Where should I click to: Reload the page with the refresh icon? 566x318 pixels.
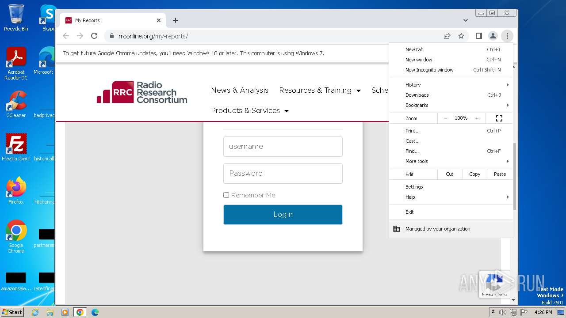click(94, 36)
